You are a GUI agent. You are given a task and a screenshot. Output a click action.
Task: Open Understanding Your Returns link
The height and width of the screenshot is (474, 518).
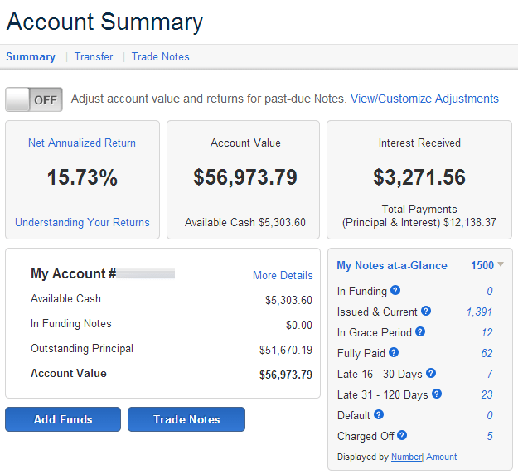pyautogui.click(x=82, y=222)
